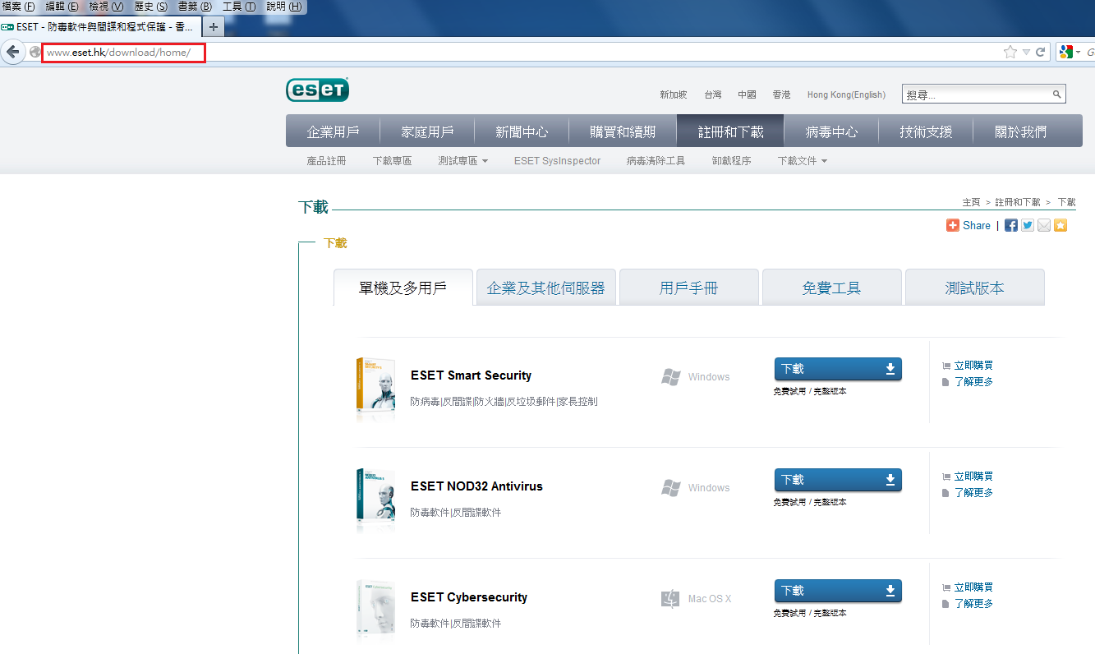Switch to the 企業及其他伺服器 tab
Viewport: 1095px width, 654px height.
click(545, 288)
